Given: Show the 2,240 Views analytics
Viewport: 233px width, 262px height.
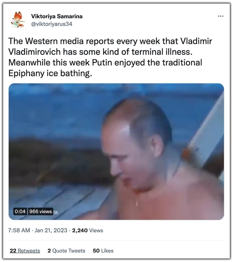Looking at the screenshot, I should click(88, 230).
